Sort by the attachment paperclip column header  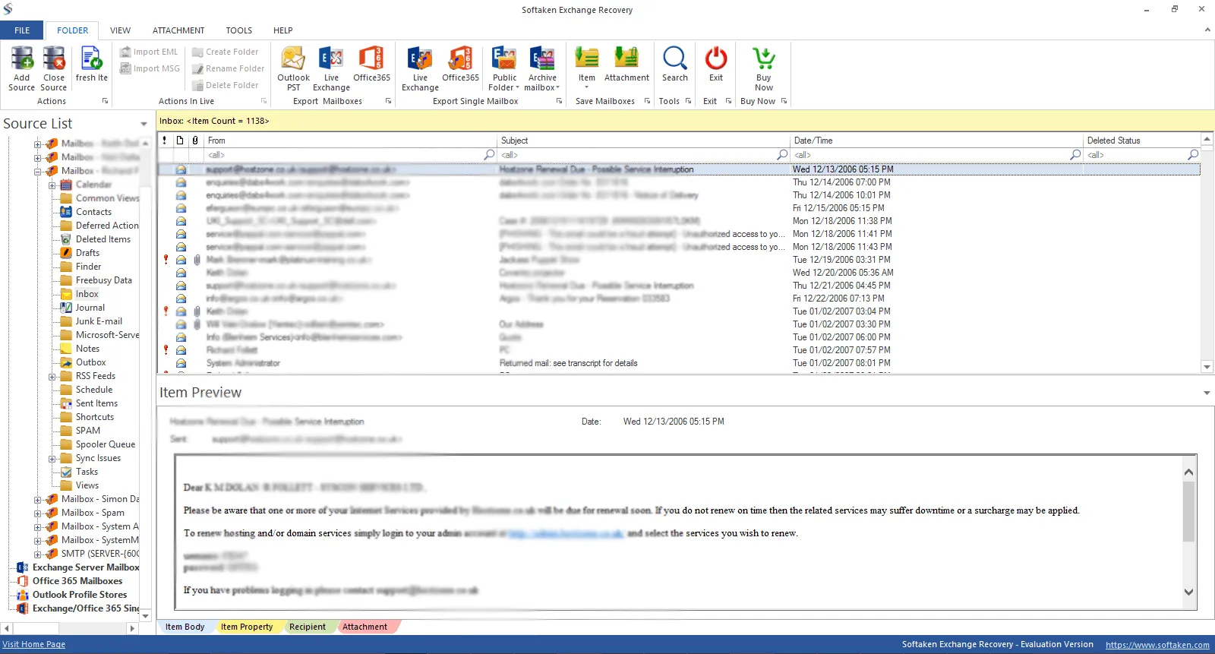coord(196,141)
